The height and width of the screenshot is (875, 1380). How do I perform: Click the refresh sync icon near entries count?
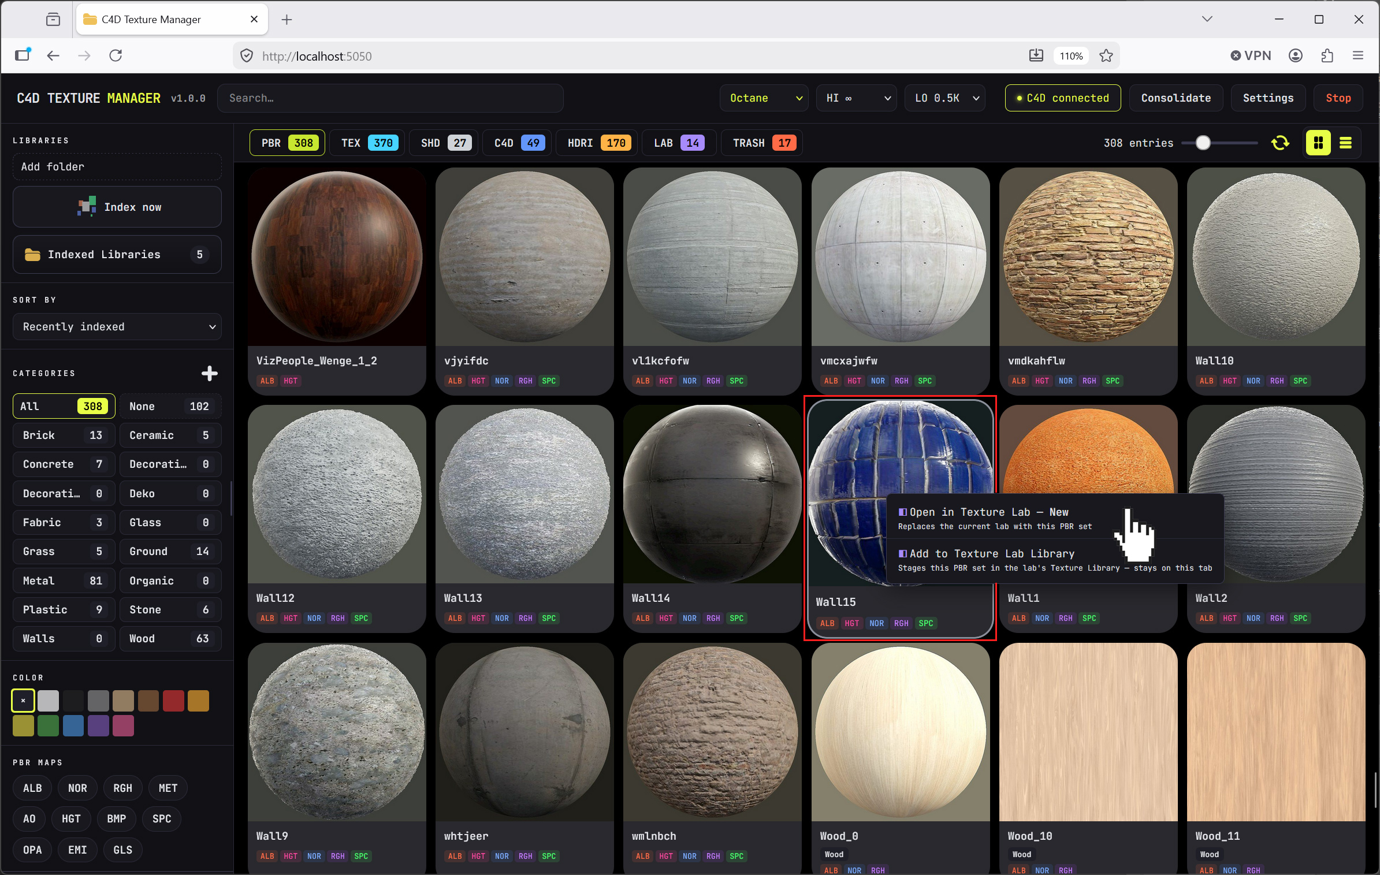(x=1280, y=143)
